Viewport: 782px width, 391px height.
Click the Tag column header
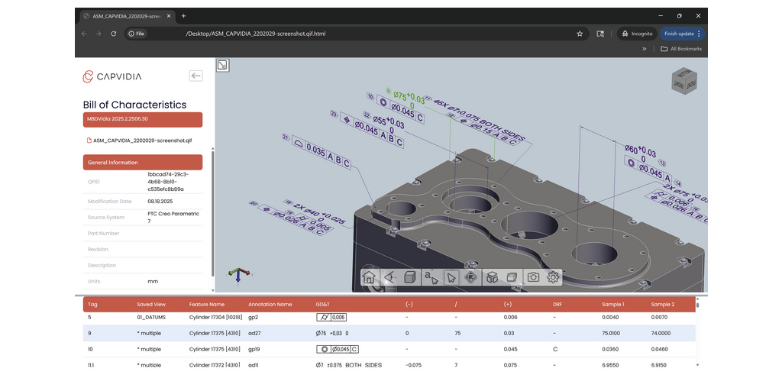point(94,304)
